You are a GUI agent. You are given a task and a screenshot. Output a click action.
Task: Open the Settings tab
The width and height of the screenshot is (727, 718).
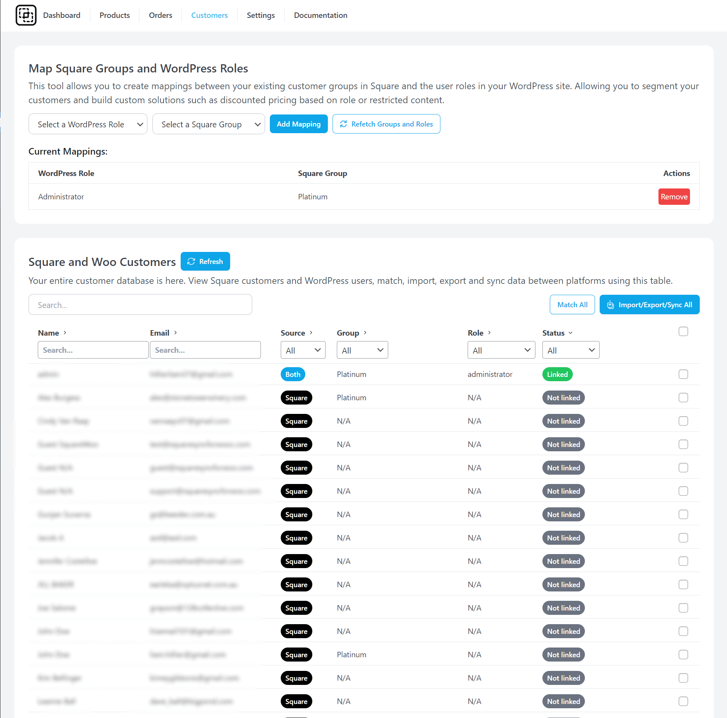[x=261, y=15]
